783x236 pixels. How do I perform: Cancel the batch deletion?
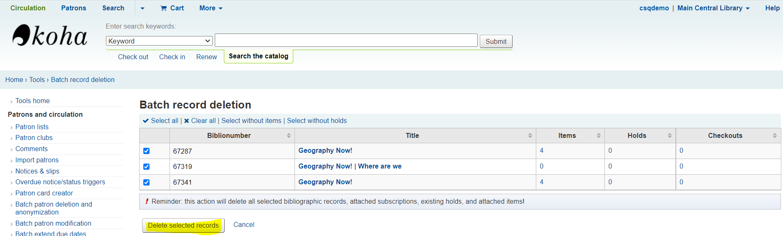click(244, 224)
